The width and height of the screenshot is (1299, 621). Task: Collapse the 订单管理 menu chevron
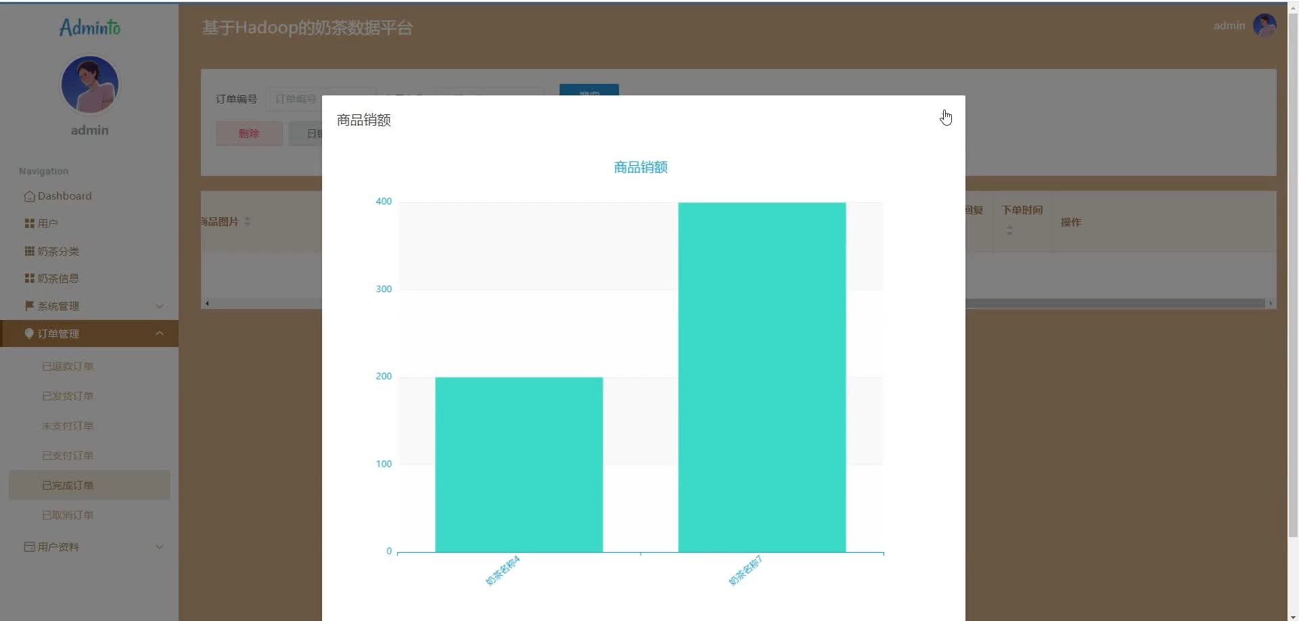point(160,333)
